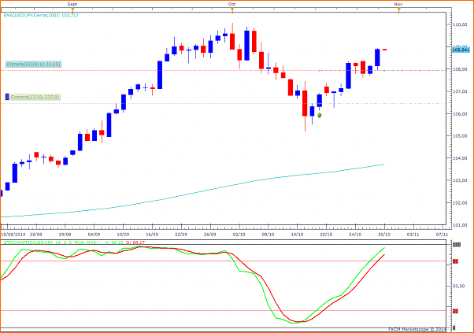The height and width of the screenshot is (333, 474).
Task: Click the 29/08 date axis label
Action: [65, 235]
